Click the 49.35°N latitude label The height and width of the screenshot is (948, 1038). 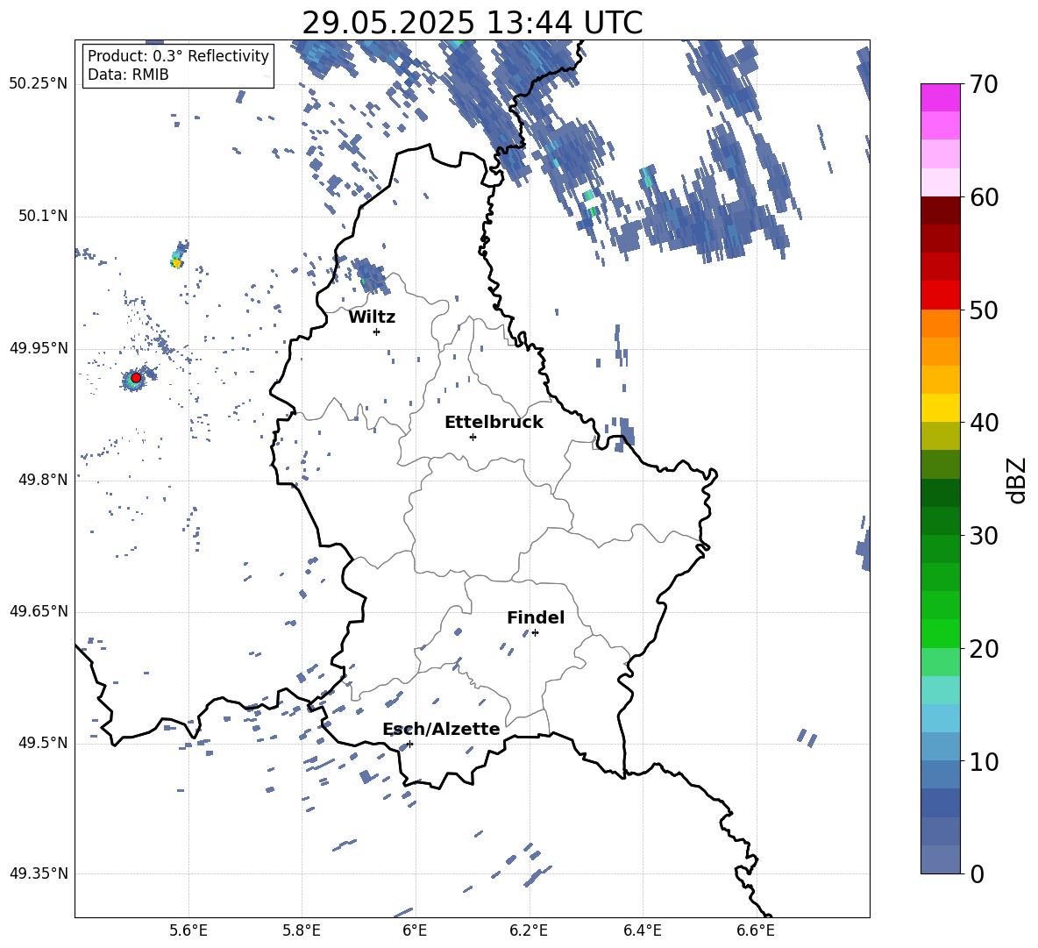tap(39, 873)
